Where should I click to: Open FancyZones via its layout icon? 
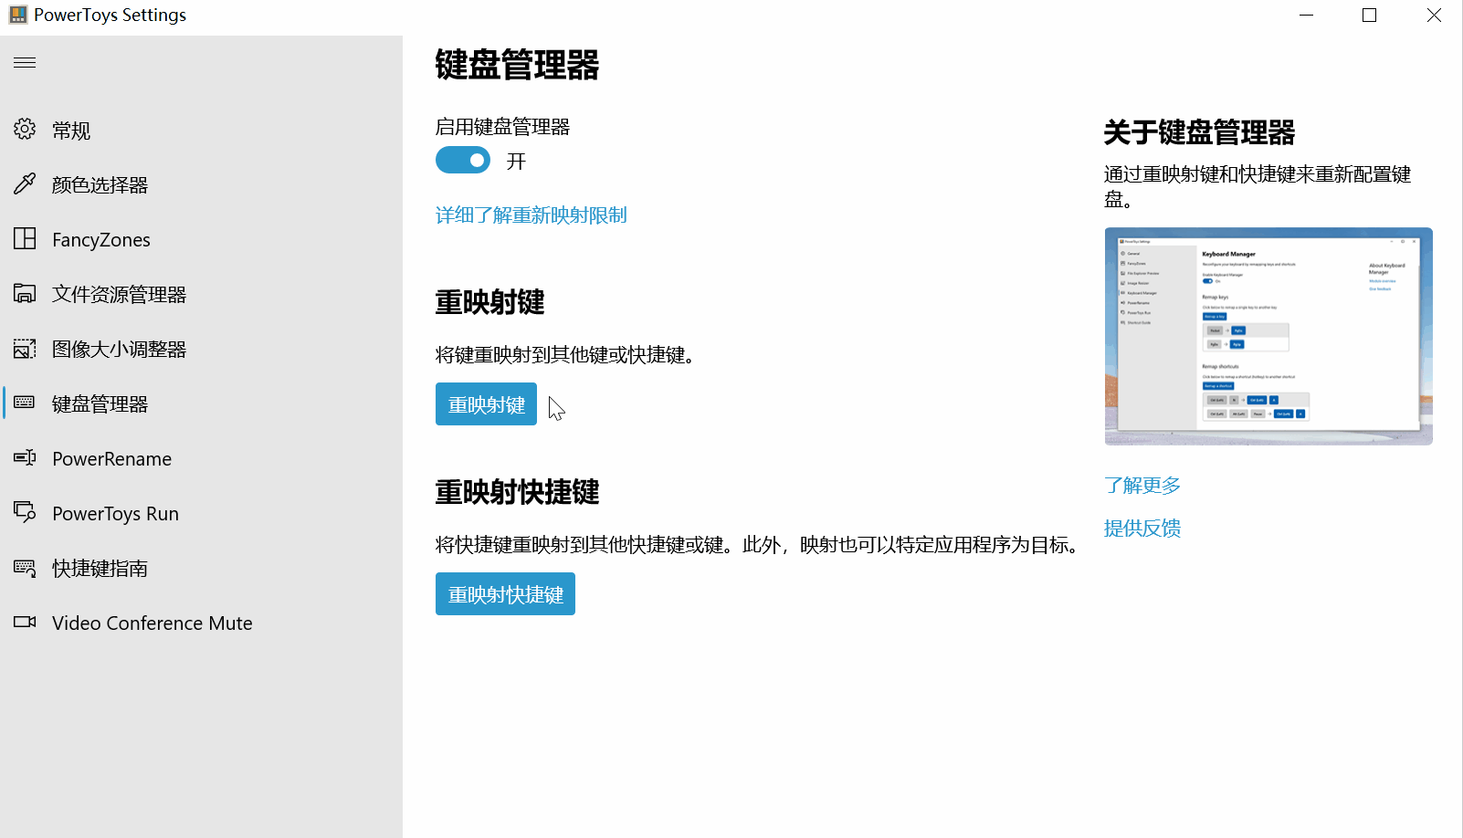[x=25, y=238]
